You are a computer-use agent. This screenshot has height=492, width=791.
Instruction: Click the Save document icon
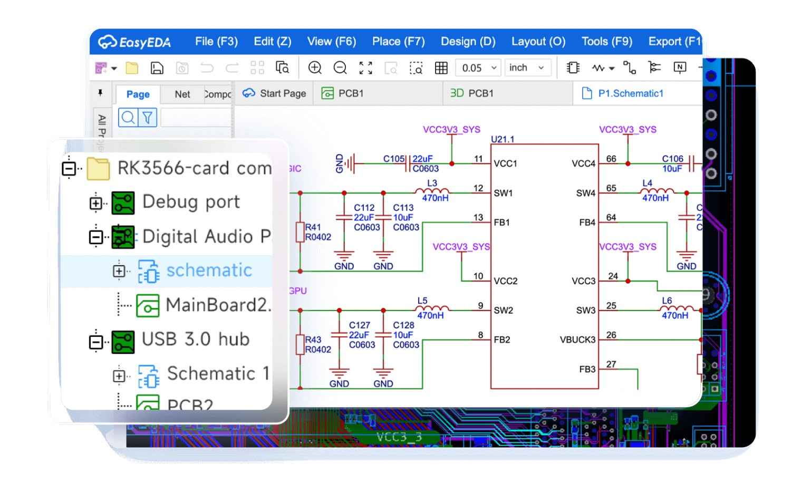pyautogui.click(x=156, y=67)
